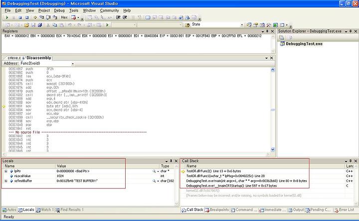Click the Increase Indent icon
This screenshot has height=221, width=359.
click(x=125, y=17)
